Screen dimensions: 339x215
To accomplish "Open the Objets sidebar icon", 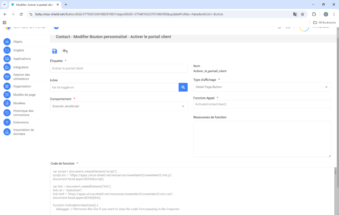I will pos(7,42).
